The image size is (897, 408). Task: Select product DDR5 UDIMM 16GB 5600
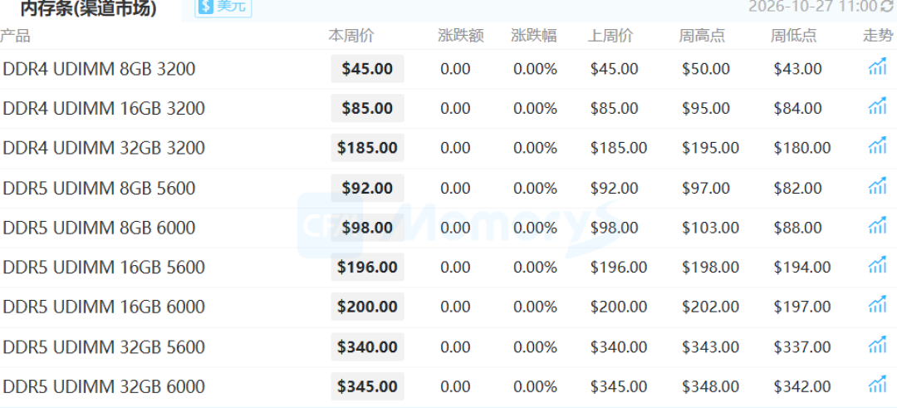[x=104, y=268]
